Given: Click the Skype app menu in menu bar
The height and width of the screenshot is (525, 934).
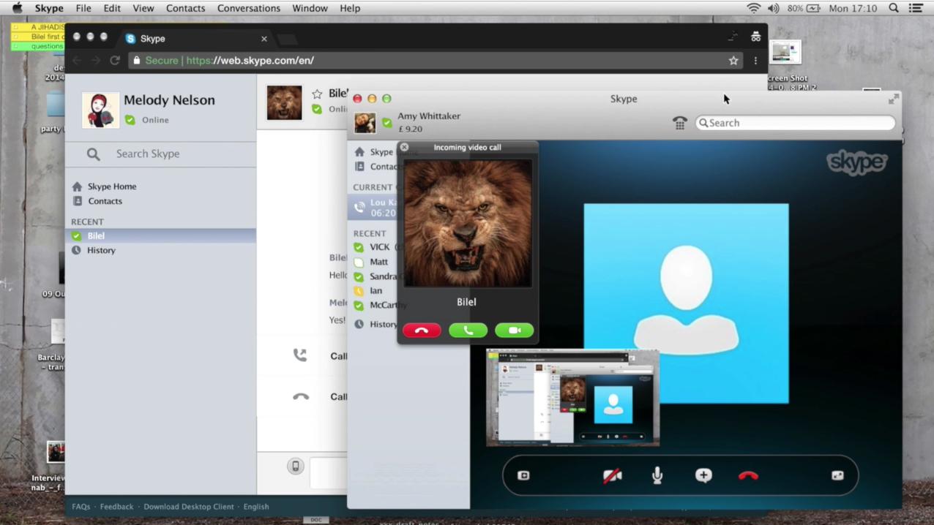Looking at the screenshot, I should click(49, 8).
